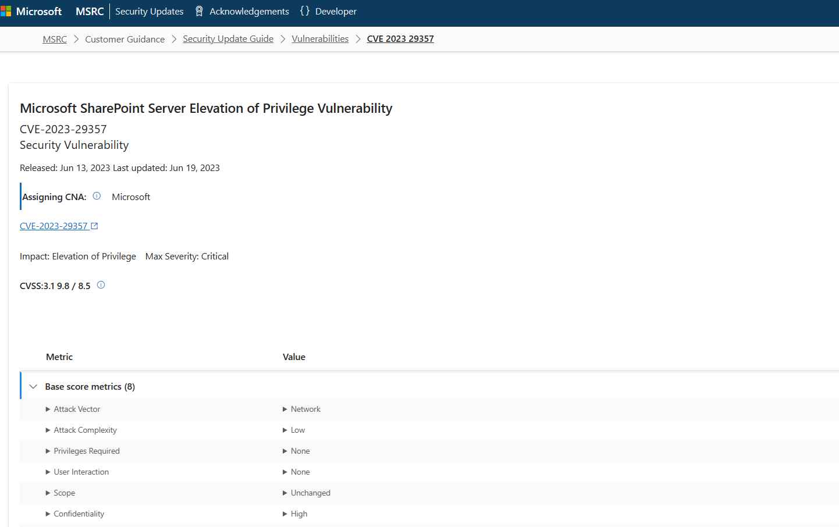Screen dimensions: 839x527
Task: Expand the Privileges Required metric row
Action: tap(83, 451)
